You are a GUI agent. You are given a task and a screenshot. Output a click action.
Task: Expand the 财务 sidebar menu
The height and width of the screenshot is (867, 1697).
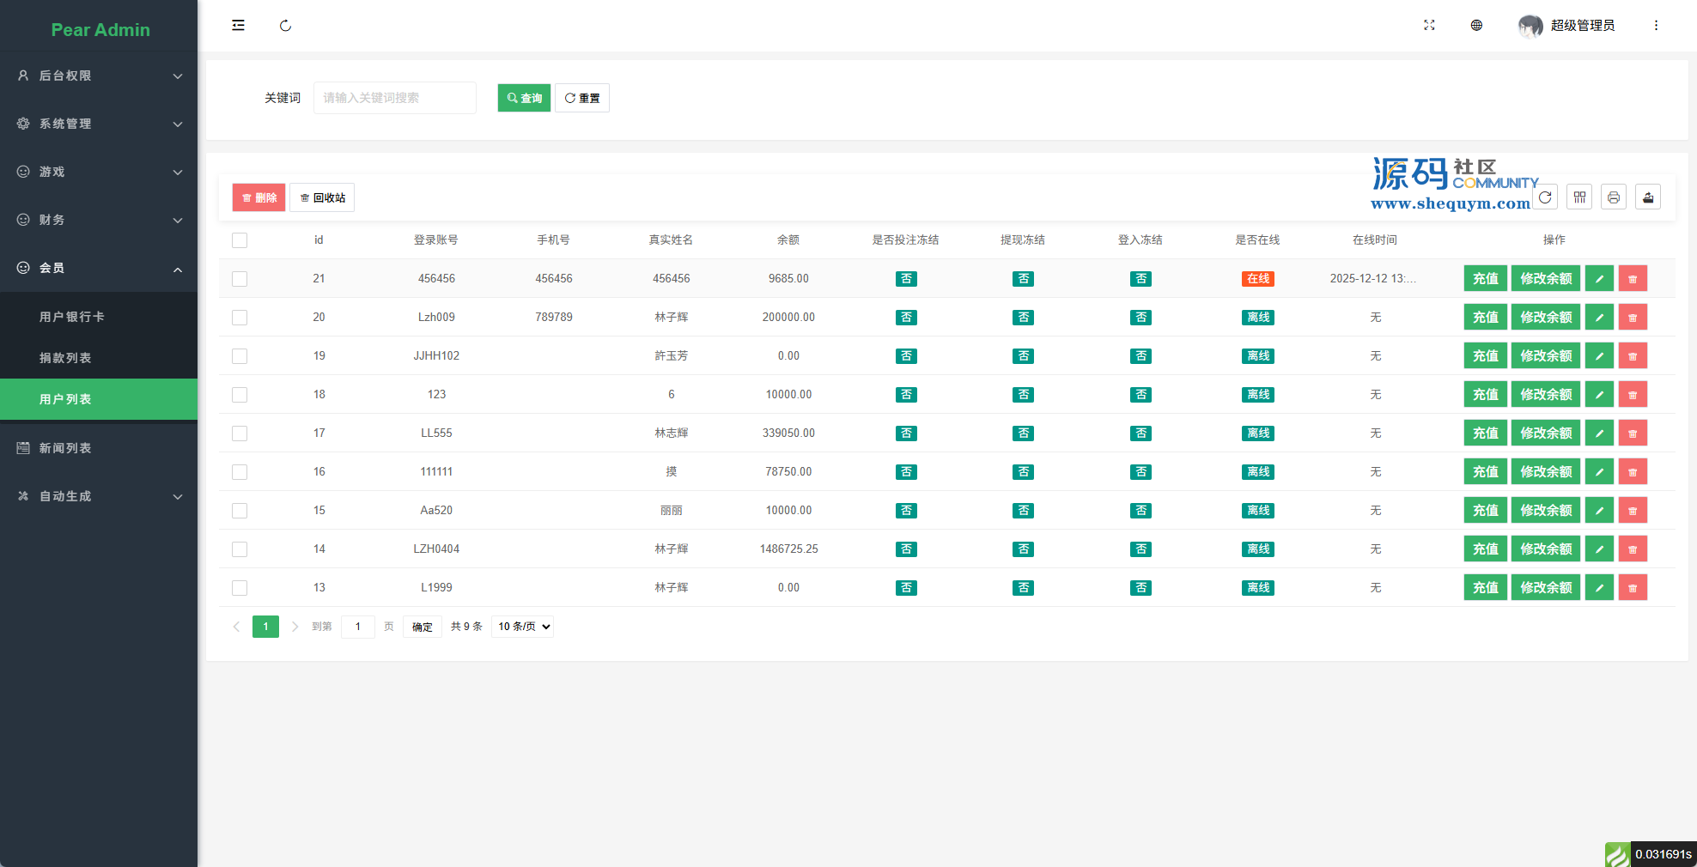[x=99, y=220]
